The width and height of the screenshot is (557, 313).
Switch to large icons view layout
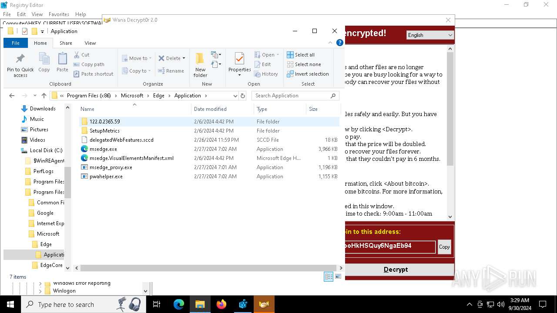point(338,276)
